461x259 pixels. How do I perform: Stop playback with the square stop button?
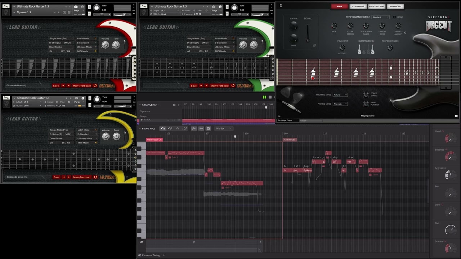[270, 97]
